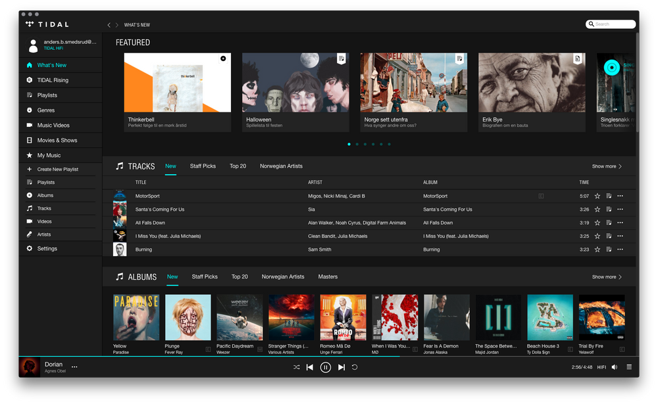
Task: Open Music Videos section
Action: tap(53, 125)
